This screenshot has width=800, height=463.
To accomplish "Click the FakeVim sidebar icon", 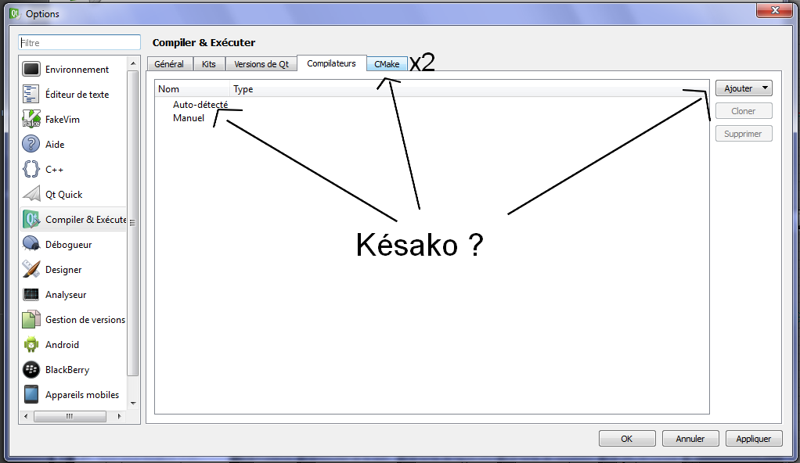I will (31, 120).
